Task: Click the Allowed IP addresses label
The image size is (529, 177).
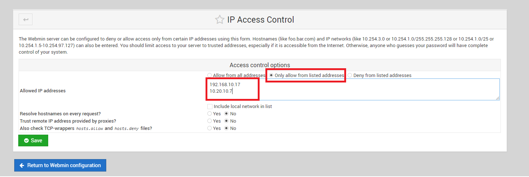Action: tap(43, 91)
